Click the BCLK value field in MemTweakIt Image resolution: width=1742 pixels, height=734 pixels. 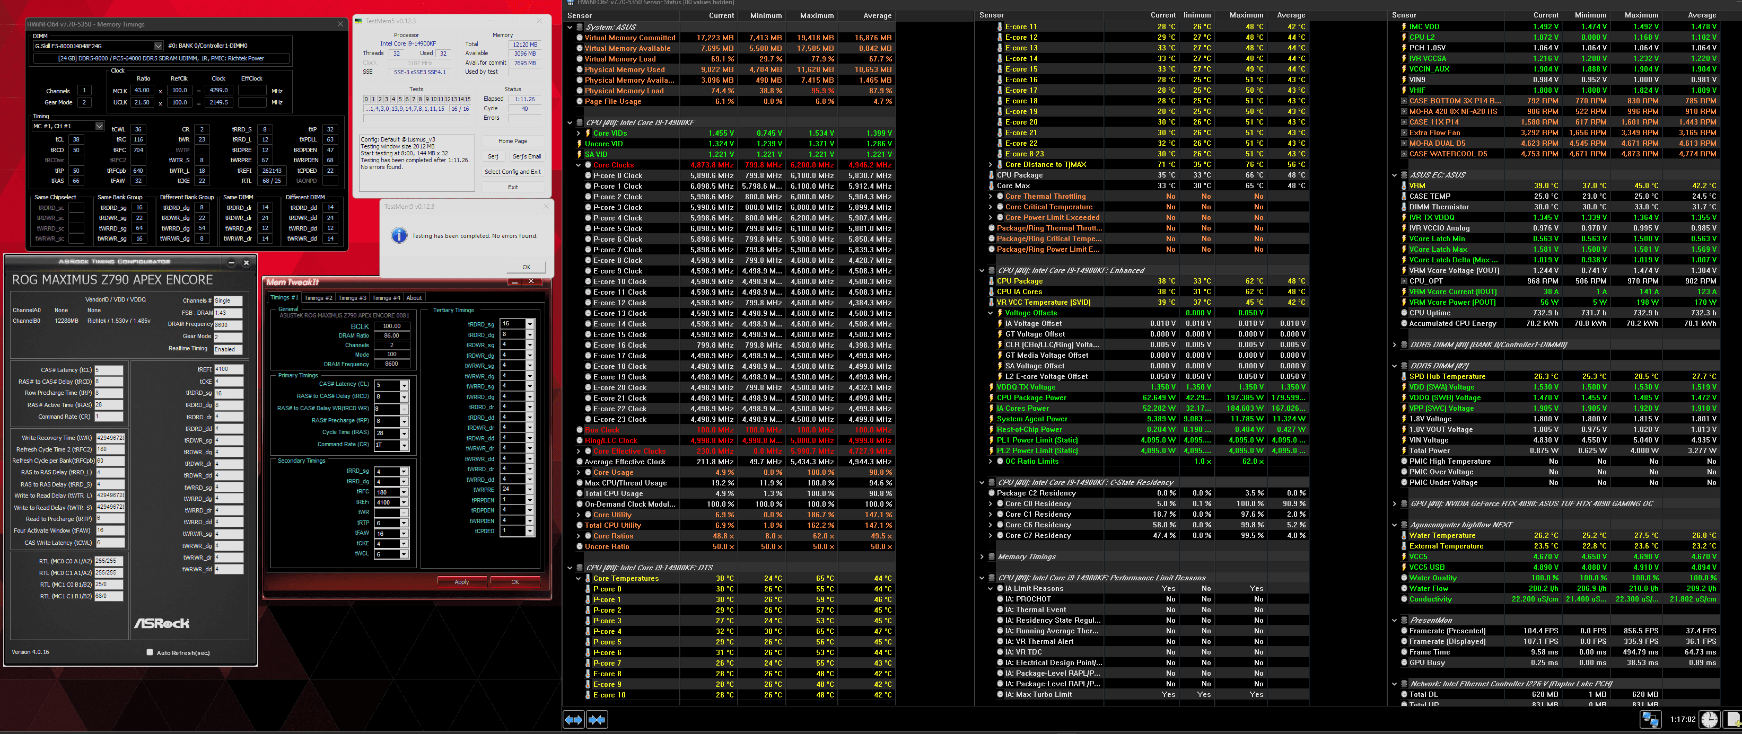pyautogui.click(x=391, y=326)
